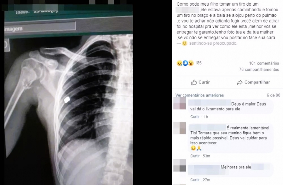
Task: Expand Ver comentários anteriores
Action: [200, 95]
